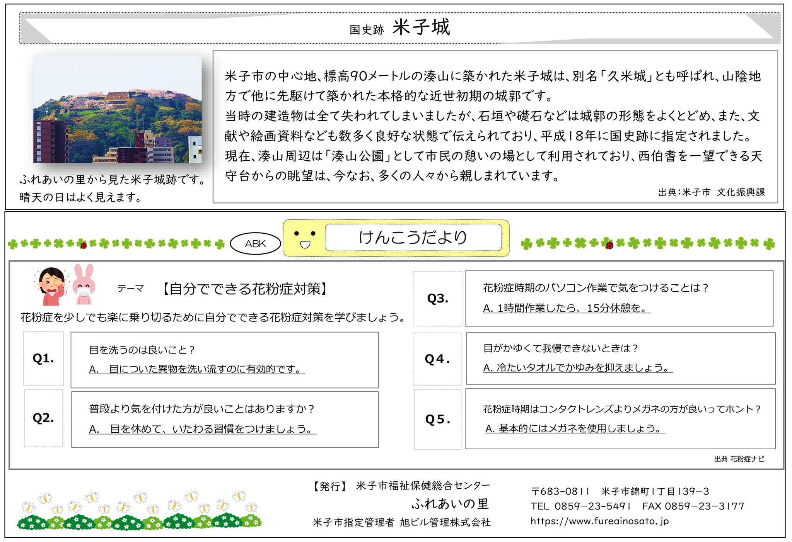
Task: Click question 普段より気を付けた方が良いことはありますか？
Action: 202,409
